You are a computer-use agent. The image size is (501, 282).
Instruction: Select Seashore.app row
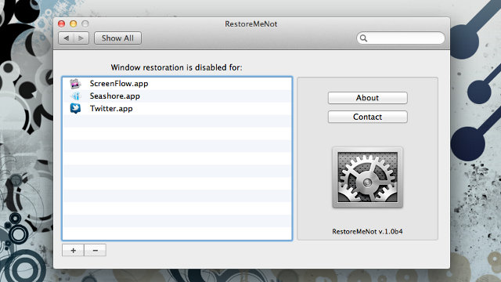177,96
